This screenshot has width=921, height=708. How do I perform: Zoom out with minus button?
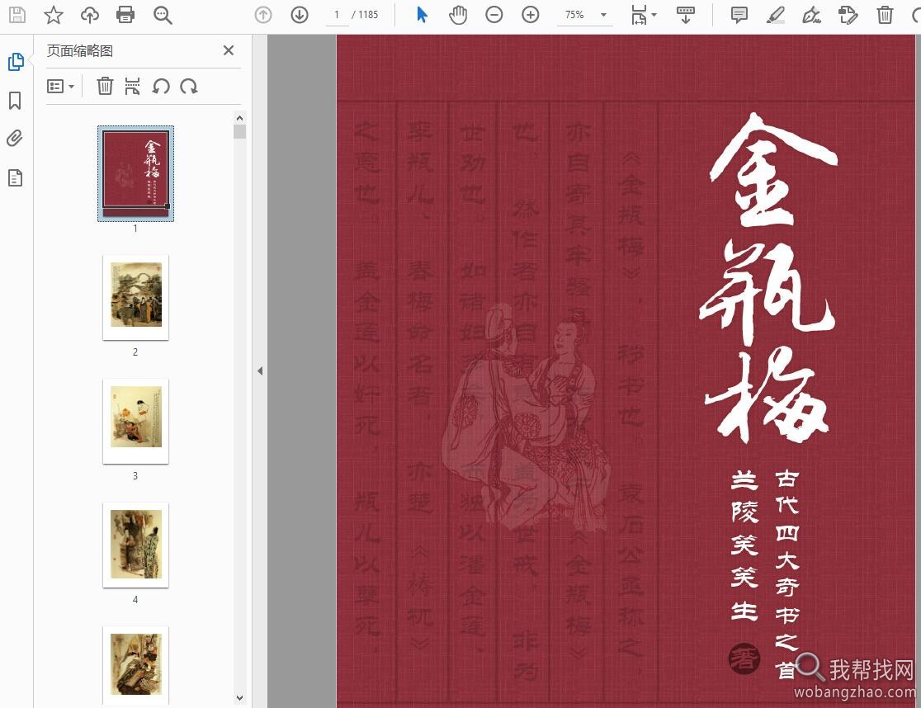click(494, 15)
